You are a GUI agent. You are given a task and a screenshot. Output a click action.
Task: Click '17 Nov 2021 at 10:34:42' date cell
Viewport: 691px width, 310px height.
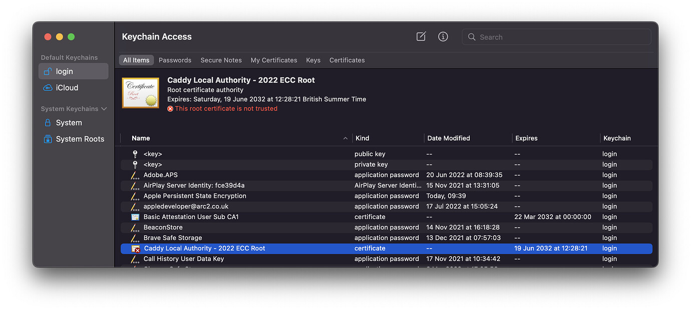tap(462, 259)
